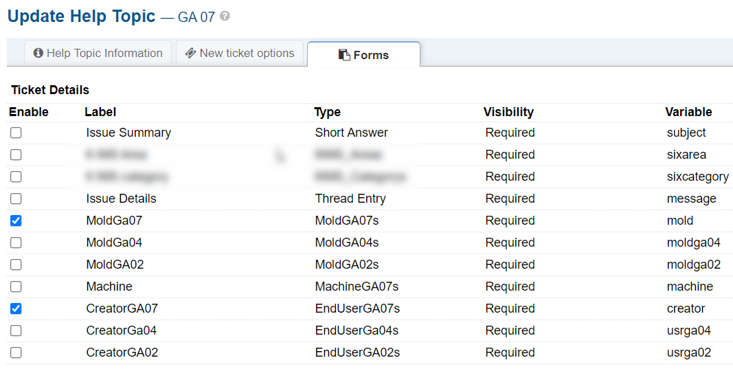Enable the MoldGA02 checkbox
The width and height of the screenshot is (733, 369).
16,265
